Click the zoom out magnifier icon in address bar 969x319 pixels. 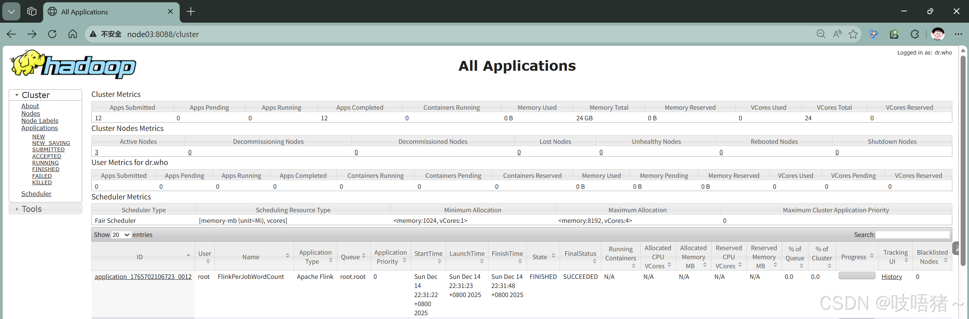[821, 34]
